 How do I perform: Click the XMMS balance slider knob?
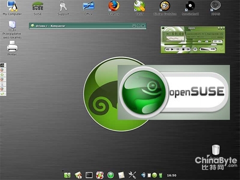click(206, 41)
